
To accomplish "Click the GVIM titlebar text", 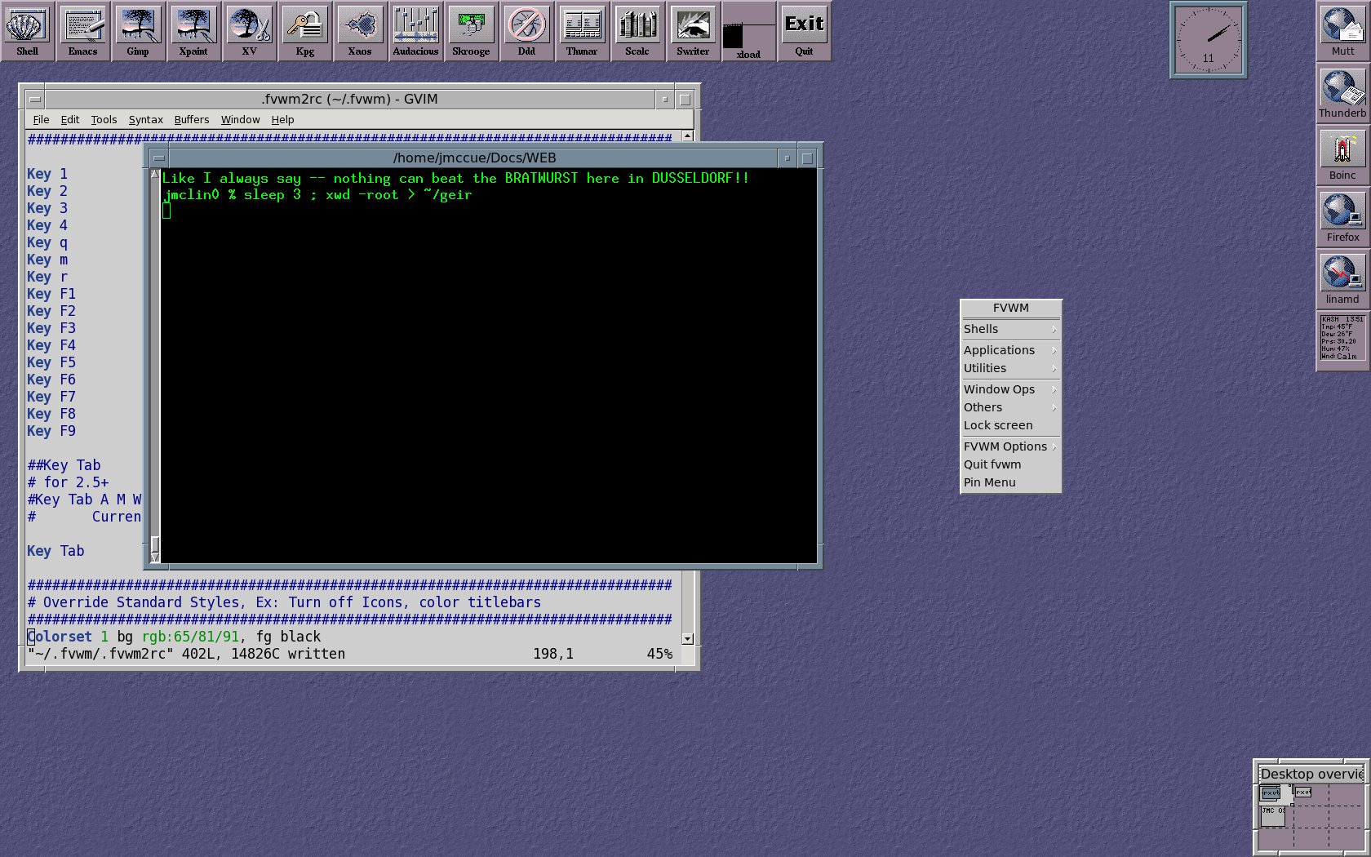I will (x=349, y=100).
